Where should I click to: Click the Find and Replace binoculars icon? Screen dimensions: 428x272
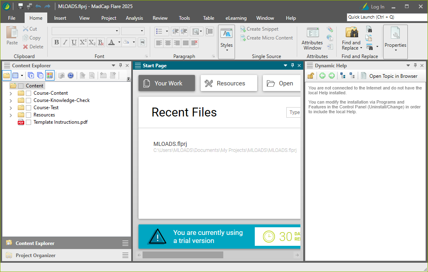pos(352,32)
